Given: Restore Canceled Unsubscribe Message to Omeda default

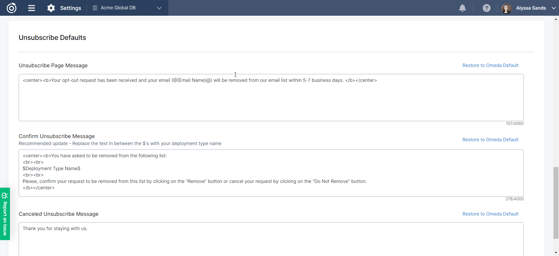Looking at the screenshot, I should pos(490,214).
